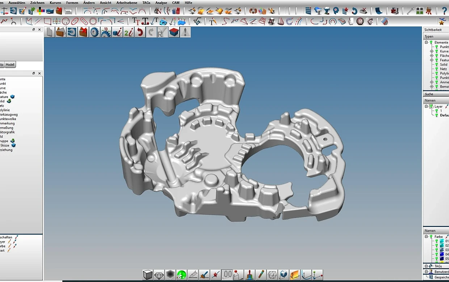Toggle visibility bulb for Solid type
The height and width of the screenshot is (282, 449).
(x=437, y=65)
